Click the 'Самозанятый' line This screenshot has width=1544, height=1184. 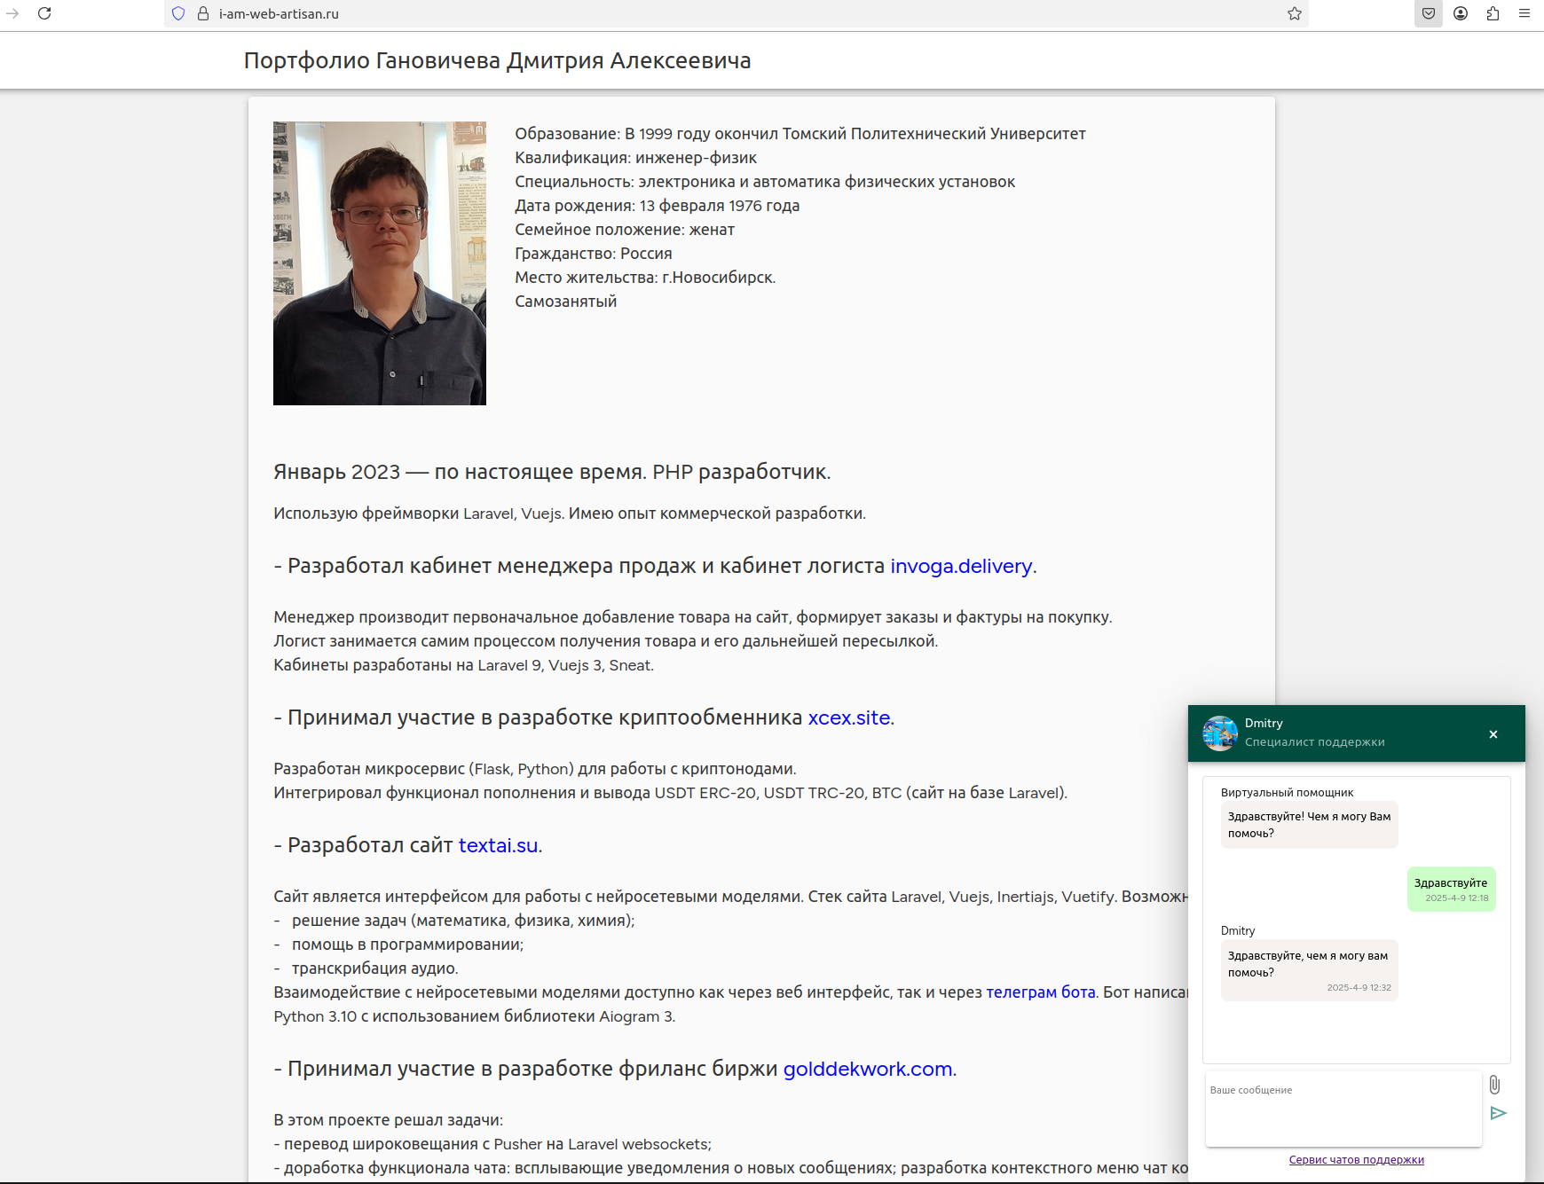click(566, 302)
